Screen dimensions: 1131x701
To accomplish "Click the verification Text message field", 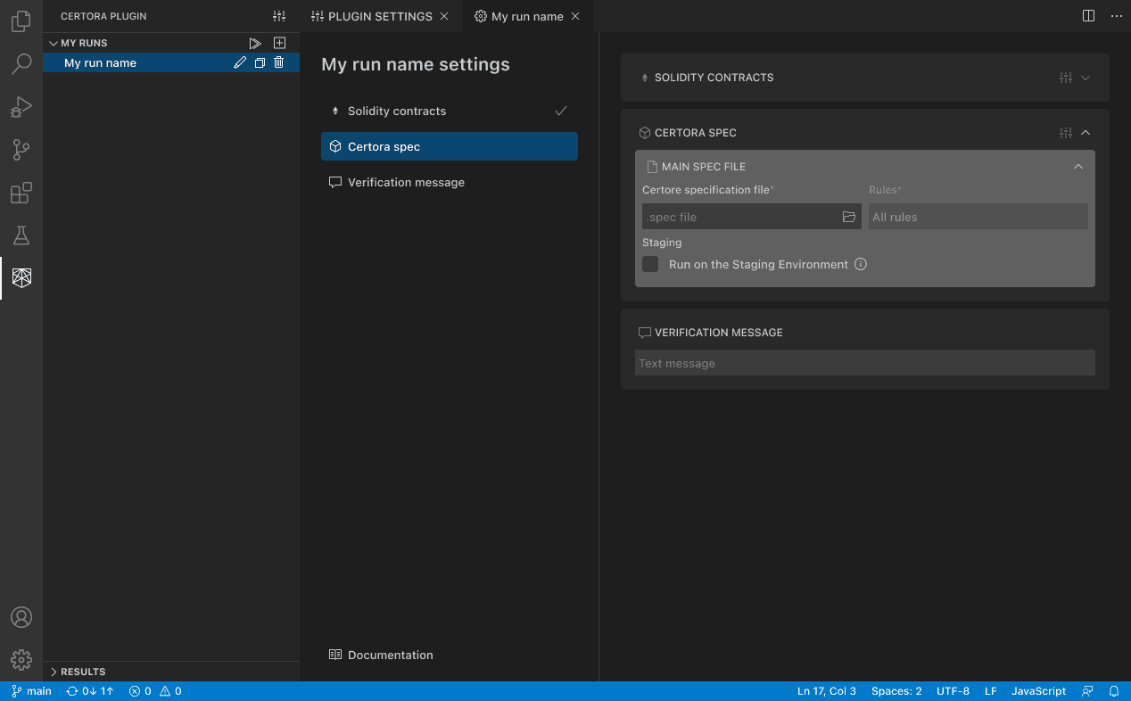I will point(865,363).
